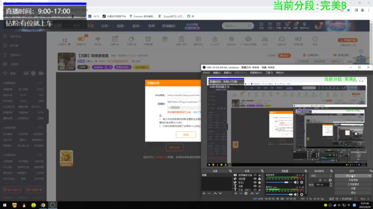Open Chrome from the Windows taskbar

[43, 205]
